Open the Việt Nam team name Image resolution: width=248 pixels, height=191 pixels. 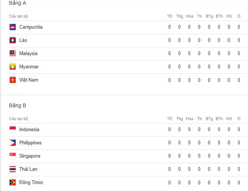tap(29, 80)
